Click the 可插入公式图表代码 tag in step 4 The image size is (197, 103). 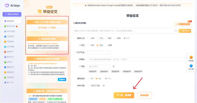pyautogui.click(x=55, y=99)
